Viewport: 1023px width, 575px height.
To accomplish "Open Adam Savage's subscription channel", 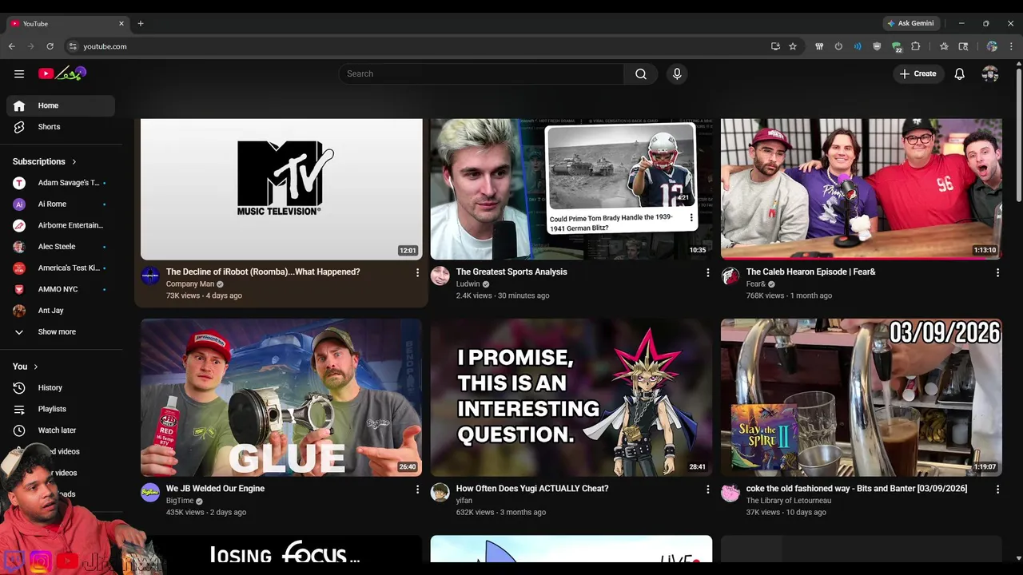I will click(x=61, y=183).
